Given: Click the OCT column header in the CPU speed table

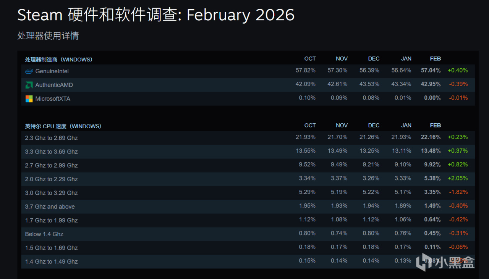Looking at the screenshot, I should point(310,126).
